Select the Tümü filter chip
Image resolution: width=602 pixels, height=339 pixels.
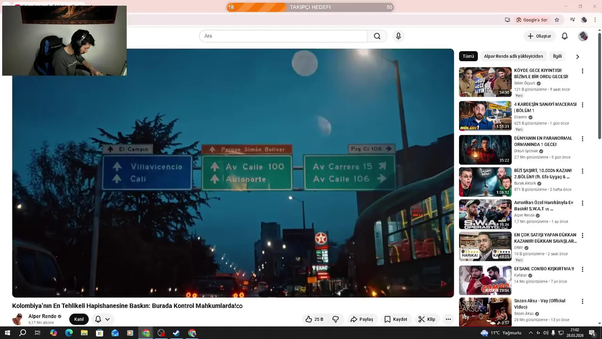(x=468, y=56)
